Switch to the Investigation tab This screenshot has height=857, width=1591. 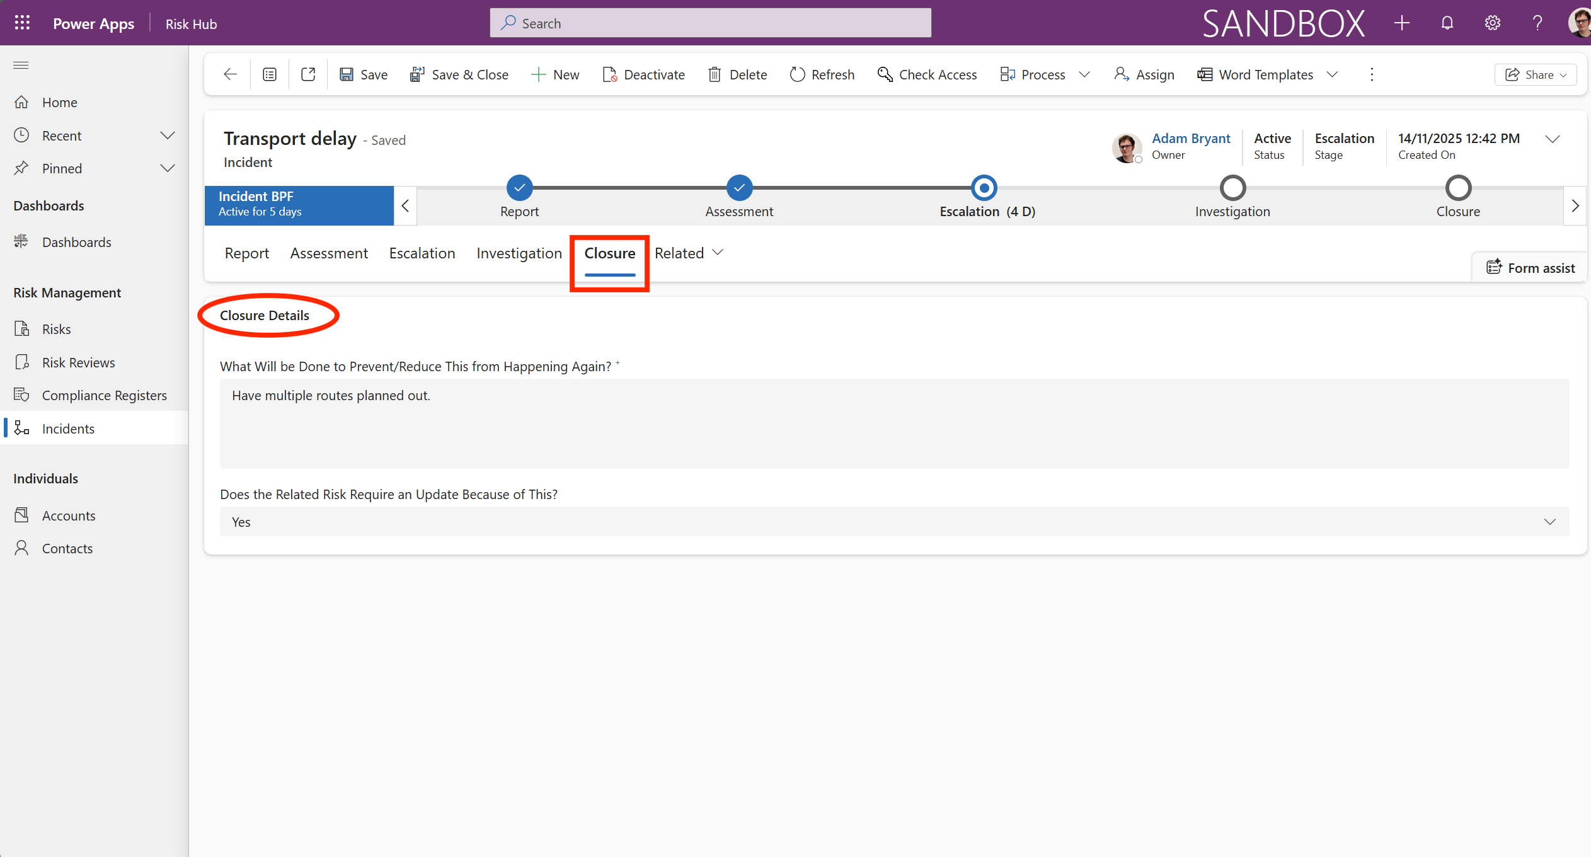(x=519, y=253)
